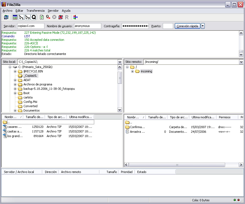Click the _CopiasXL folder icon

20,76
